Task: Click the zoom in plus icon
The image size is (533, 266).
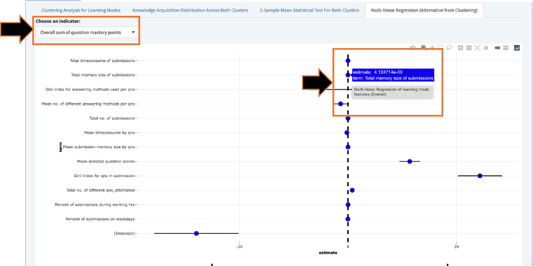Action: 461,47
